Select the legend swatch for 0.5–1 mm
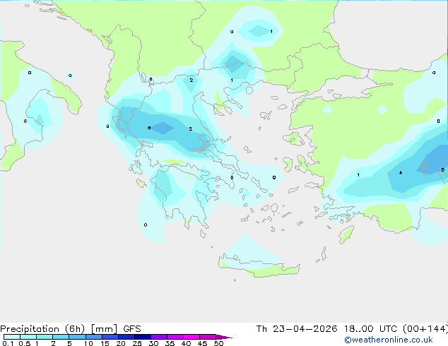The width and height of the screenshot is (448, 346). pos(28,337)
